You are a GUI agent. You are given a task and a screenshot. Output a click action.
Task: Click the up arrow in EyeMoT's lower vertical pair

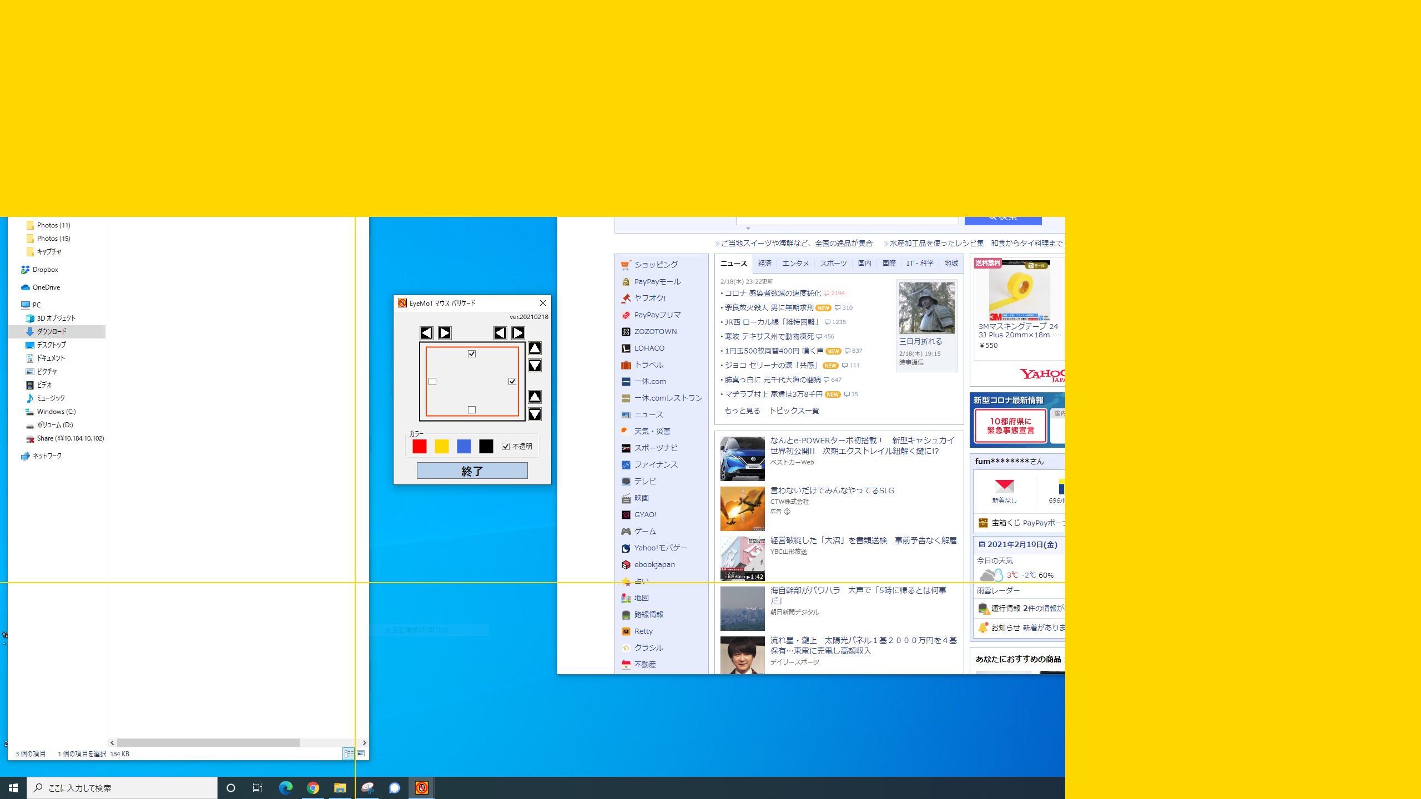(535, 396)
